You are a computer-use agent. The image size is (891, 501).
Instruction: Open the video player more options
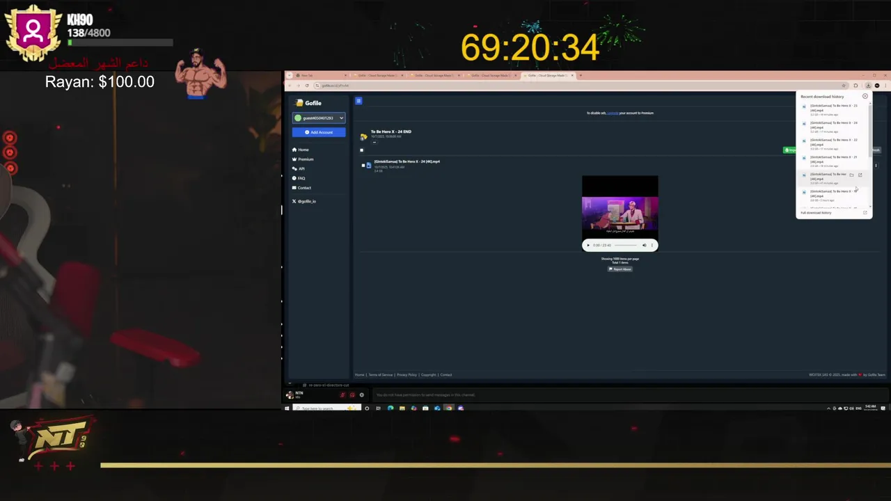[652, 245]
